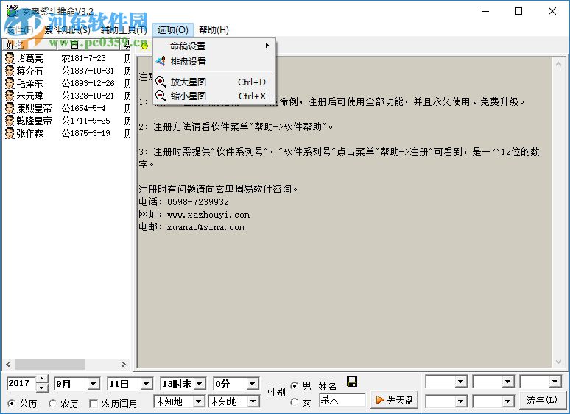This screenshot has width=570, height=414.
Task: Select 男 gender radio button
Action: tap(294, 386)
